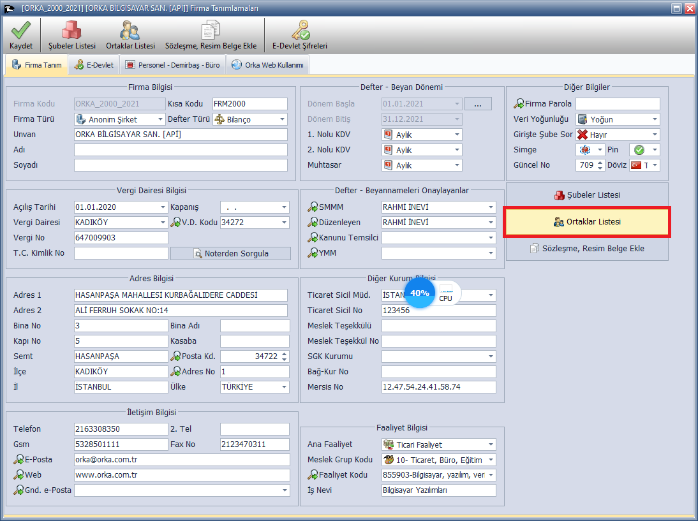Click the lookup icon beside Firma Parola
Screen dimensions: 698x521
tap(519, 104)
